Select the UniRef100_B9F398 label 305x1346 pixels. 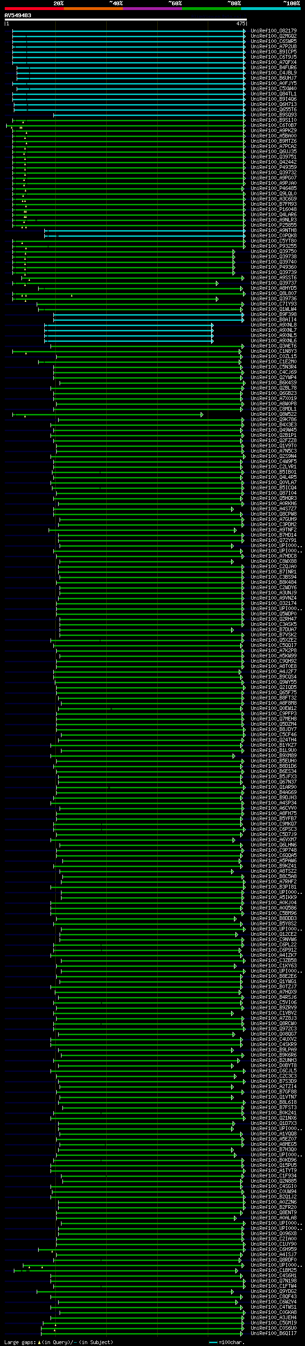274,314
